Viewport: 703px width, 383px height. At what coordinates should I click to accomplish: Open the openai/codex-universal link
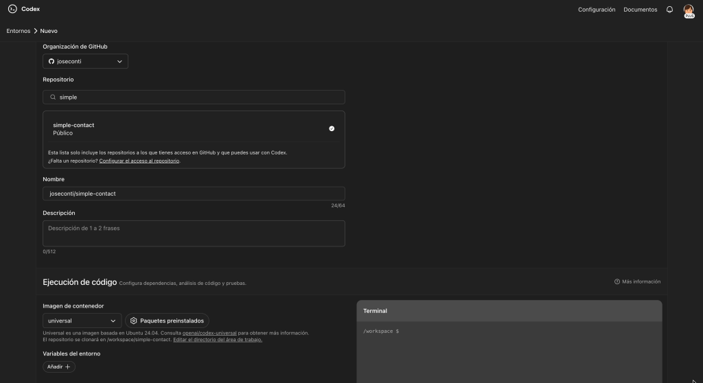tap(209, 333)
